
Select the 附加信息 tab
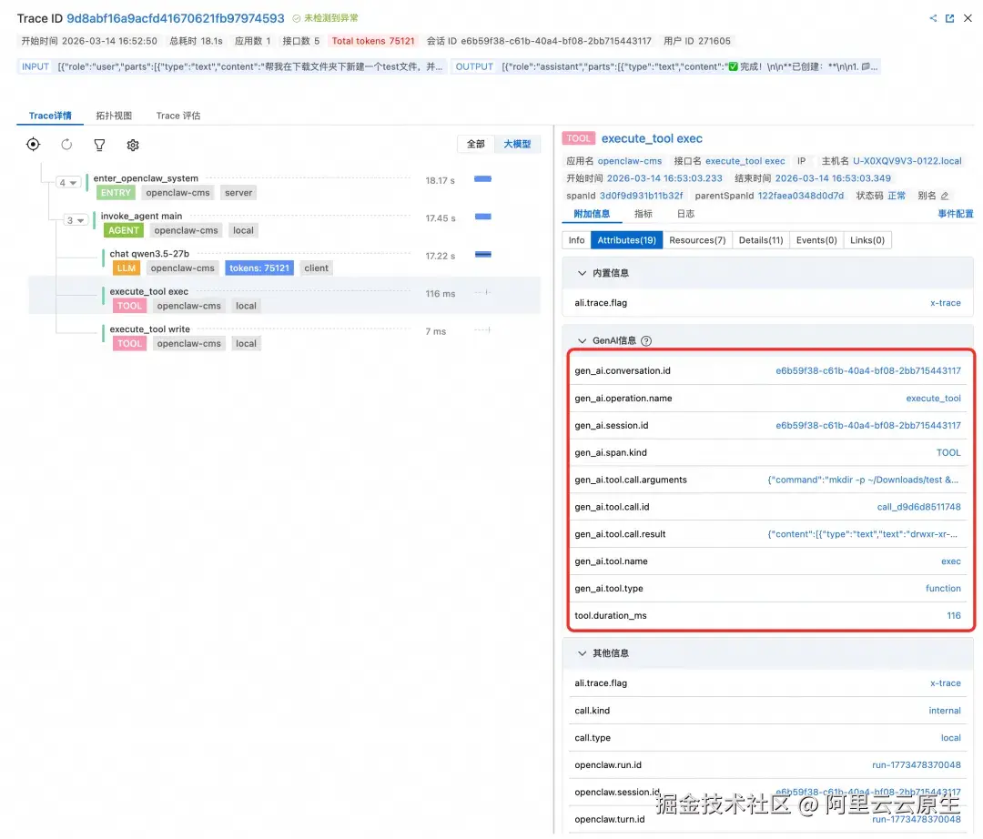click(592, 214)
